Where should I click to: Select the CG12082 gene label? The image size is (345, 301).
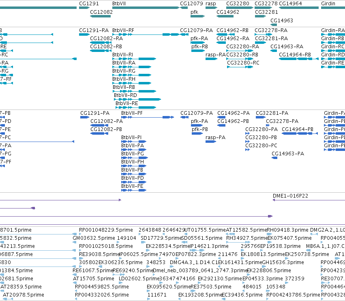[x=101, y=12]
